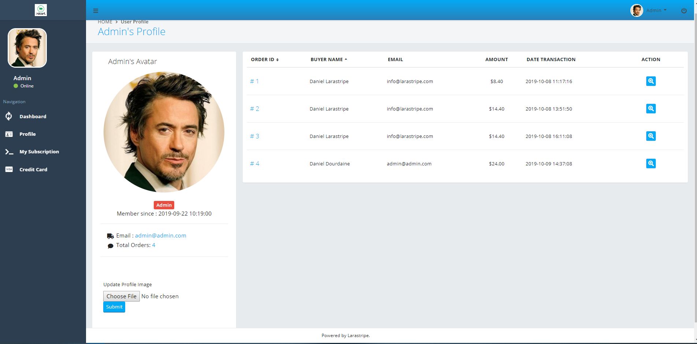The width and height of the screenshot is (697, 344).
Task: Click the large circular Admin avatar photo
Action: tap(164, 132)
